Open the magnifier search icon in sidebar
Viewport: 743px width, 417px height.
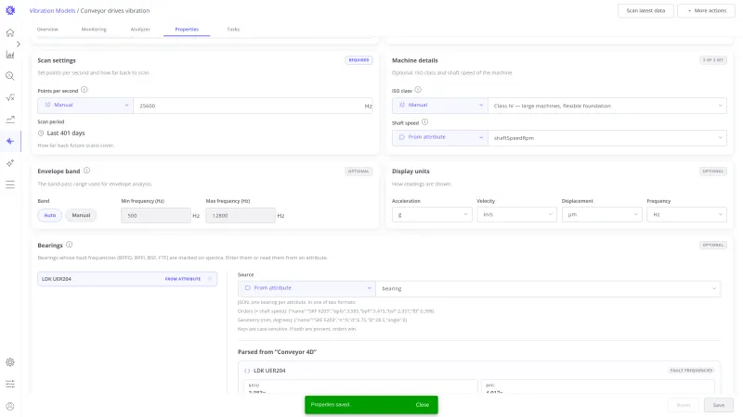click(x=10, y=76)
